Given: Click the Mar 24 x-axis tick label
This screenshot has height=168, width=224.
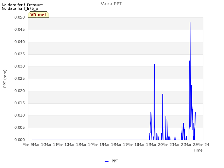Looking at the screenshot, I should pyautogui.click(x=203, y=145).
